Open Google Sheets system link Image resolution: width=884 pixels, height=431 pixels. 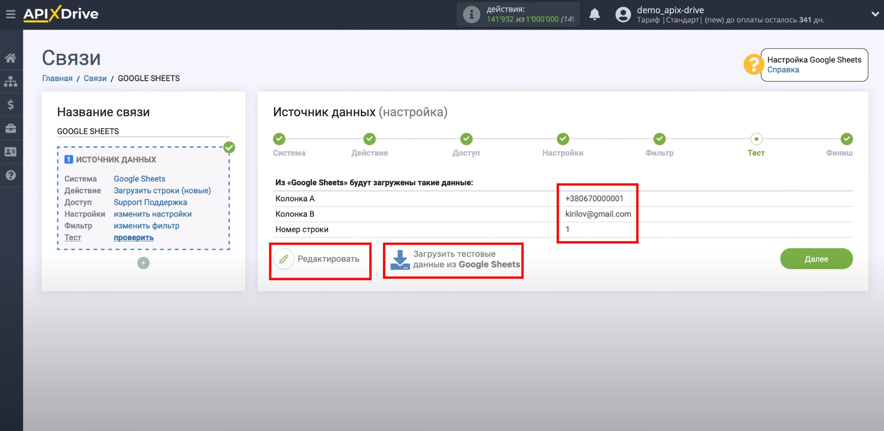tap(139, 179)
